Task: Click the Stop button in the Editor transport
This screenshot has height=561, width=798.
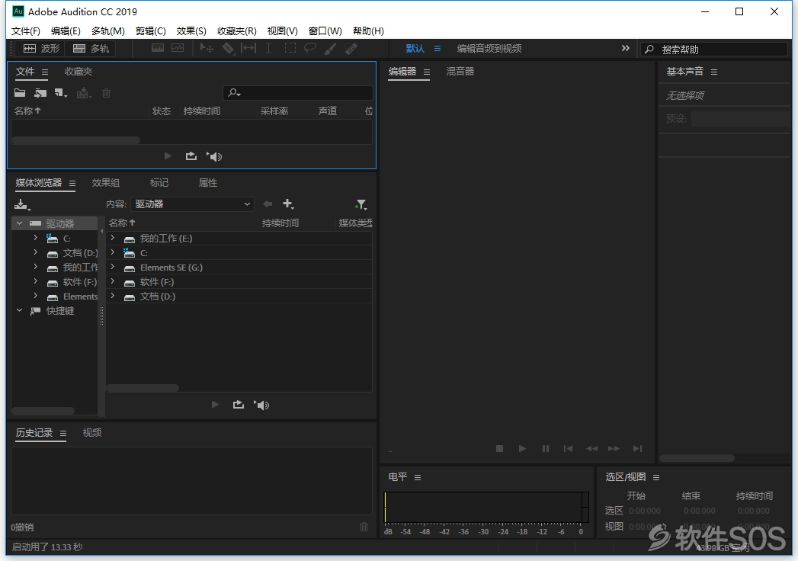Action: 500,448
